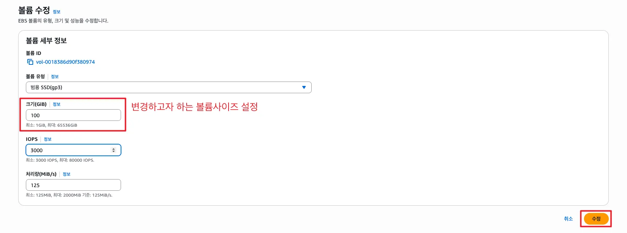The height and width of the screenshot is (233, 627).
Task: Click the 처리량(MiB/s) field label
Action: (41, 174)
